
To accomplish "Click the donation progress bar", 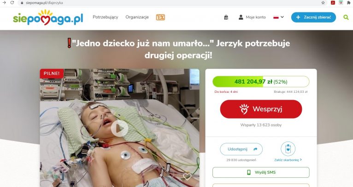I will click(261, 82).
